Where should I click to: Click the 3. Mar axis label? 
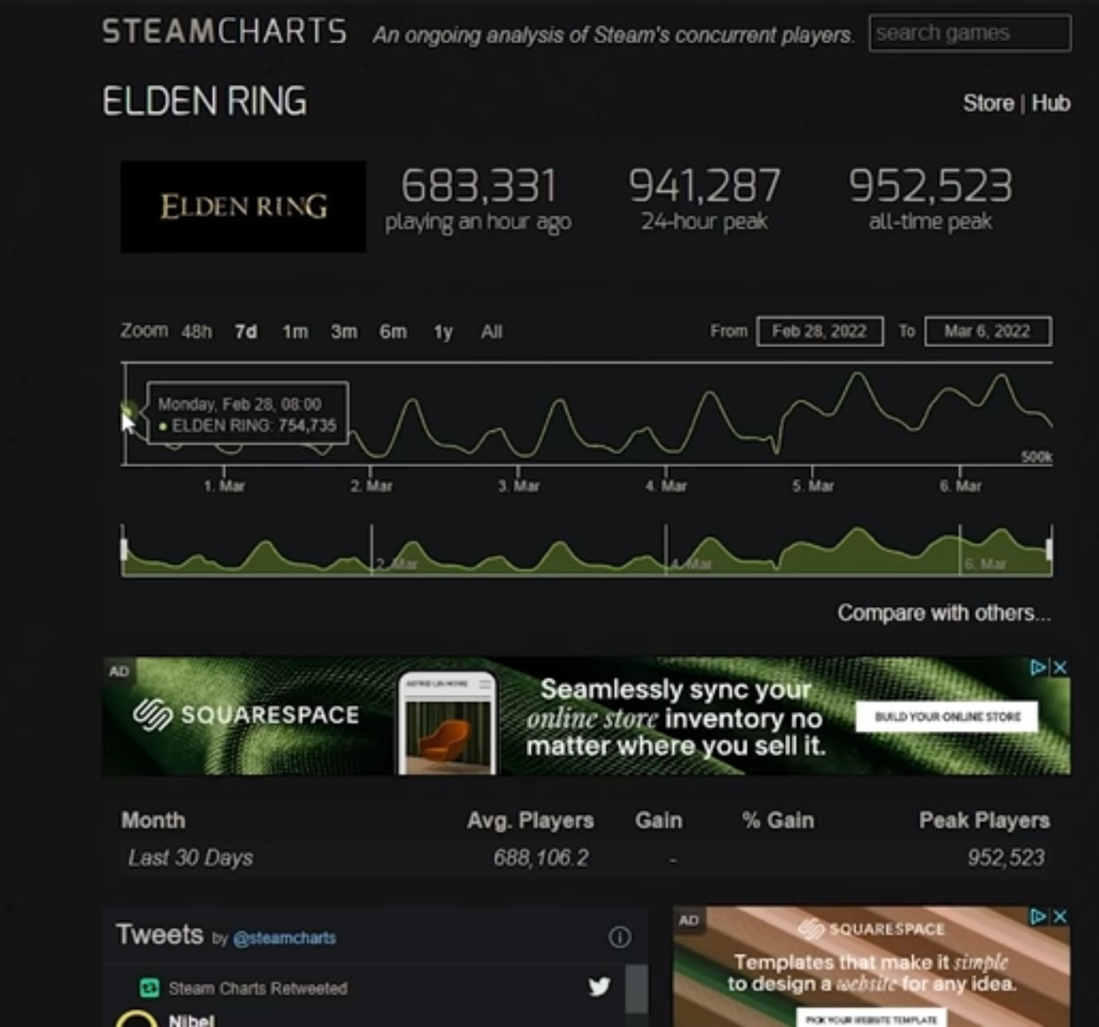coord(519,486)
